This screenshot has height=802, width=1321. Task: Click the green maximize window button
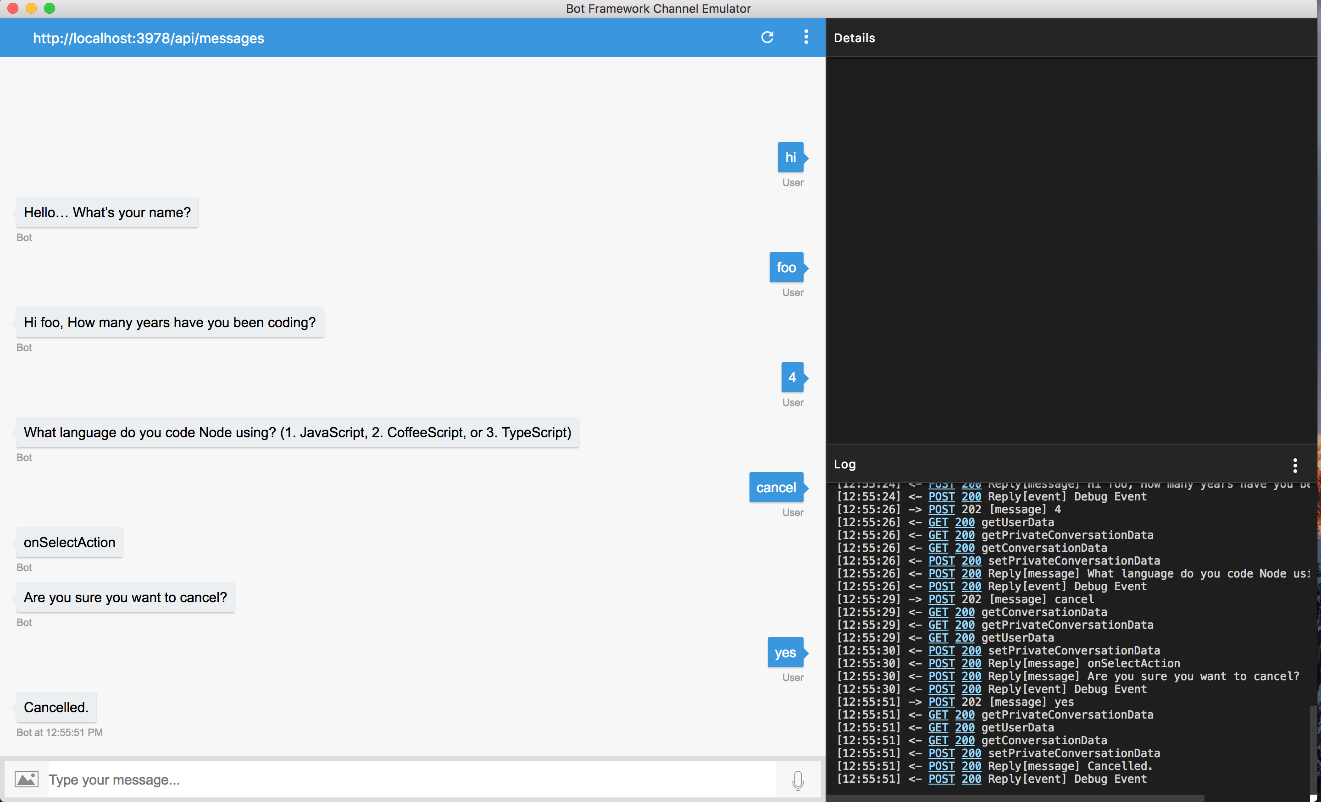(50, 8)
